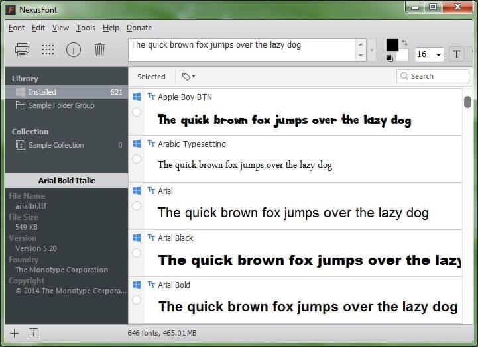Click the Arial Bold Italic header
The image size is (478, 347).
66,181
